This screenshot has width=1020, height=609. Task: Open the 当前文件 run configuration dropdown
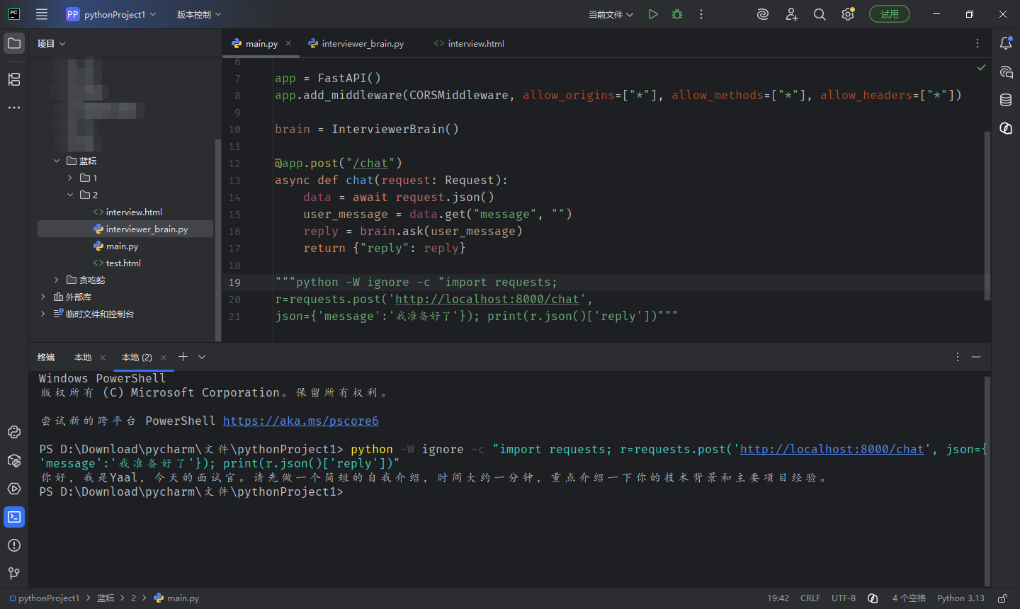[x=611, y=14]
